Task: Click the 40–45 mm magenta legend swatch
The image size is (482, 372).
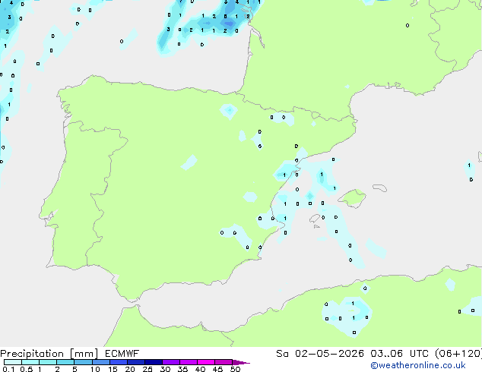Action: [x=206, y=362]
